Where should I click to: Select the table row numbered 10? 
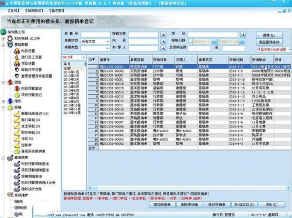pyautogui.click(x=189, y=105)
